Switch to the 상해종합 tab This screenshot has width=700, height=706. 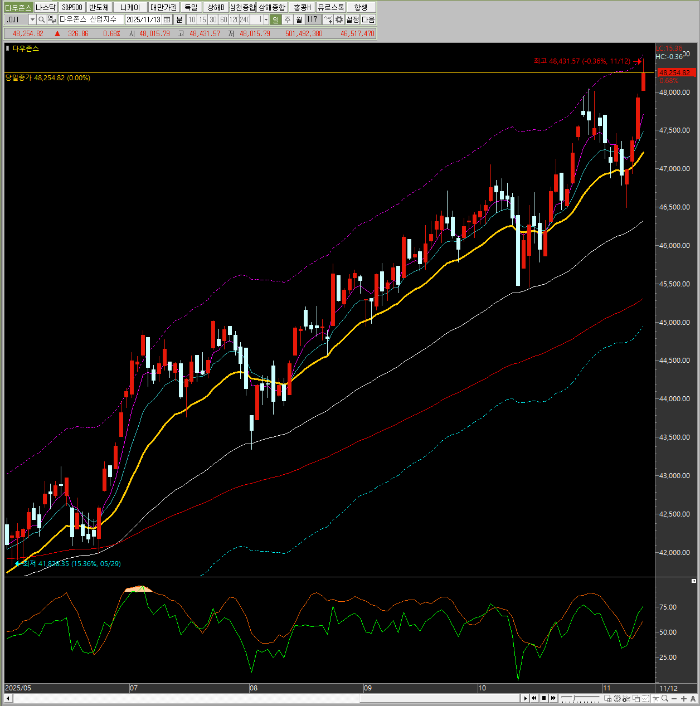(x=272, y=7)
